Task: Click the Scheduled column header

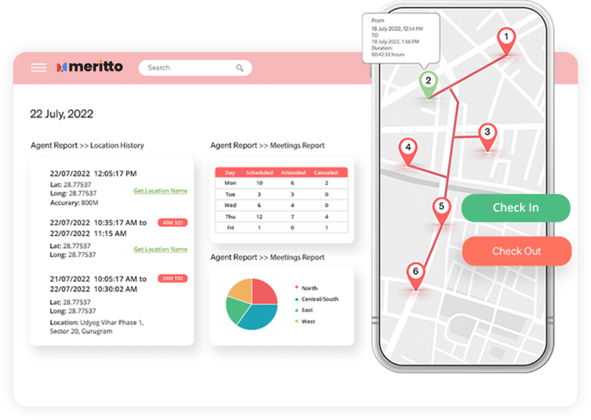Action: (259, 172)
